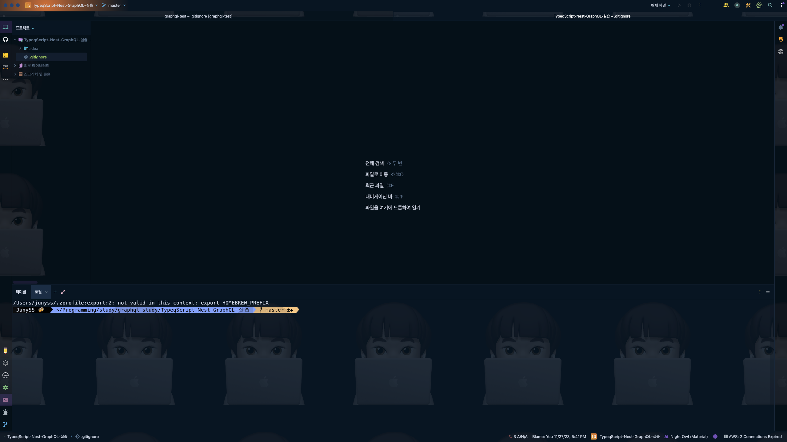Select .gitignore file in project tree
Image resolution: width=787 pixels, height=442 pixels.
coord(38,57)
